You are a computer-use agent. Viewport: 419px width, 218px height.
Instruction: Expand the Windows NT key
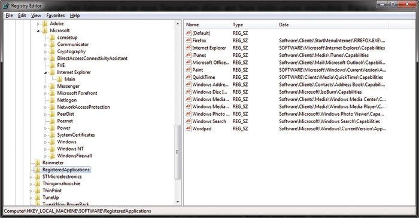click(x=45, y=149)
